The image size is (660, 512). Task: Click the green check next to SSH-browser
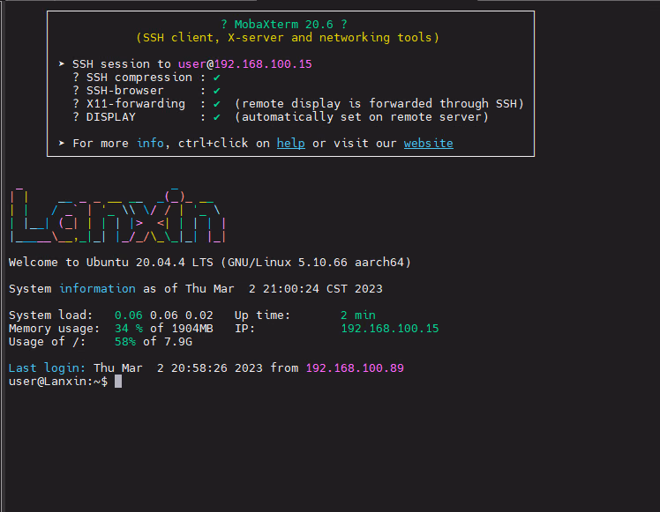[217, 91]
